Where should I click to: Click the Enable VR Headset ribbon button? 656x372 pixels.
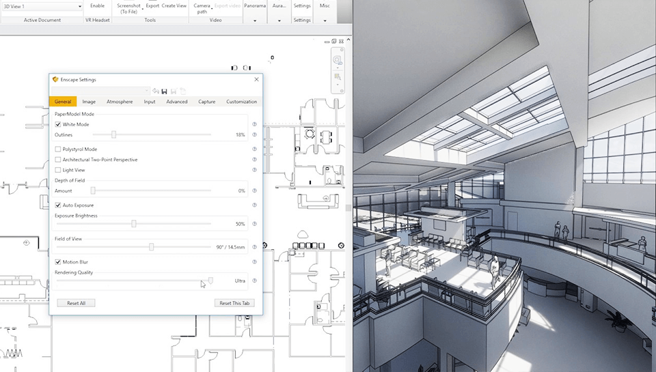point(97,5)
